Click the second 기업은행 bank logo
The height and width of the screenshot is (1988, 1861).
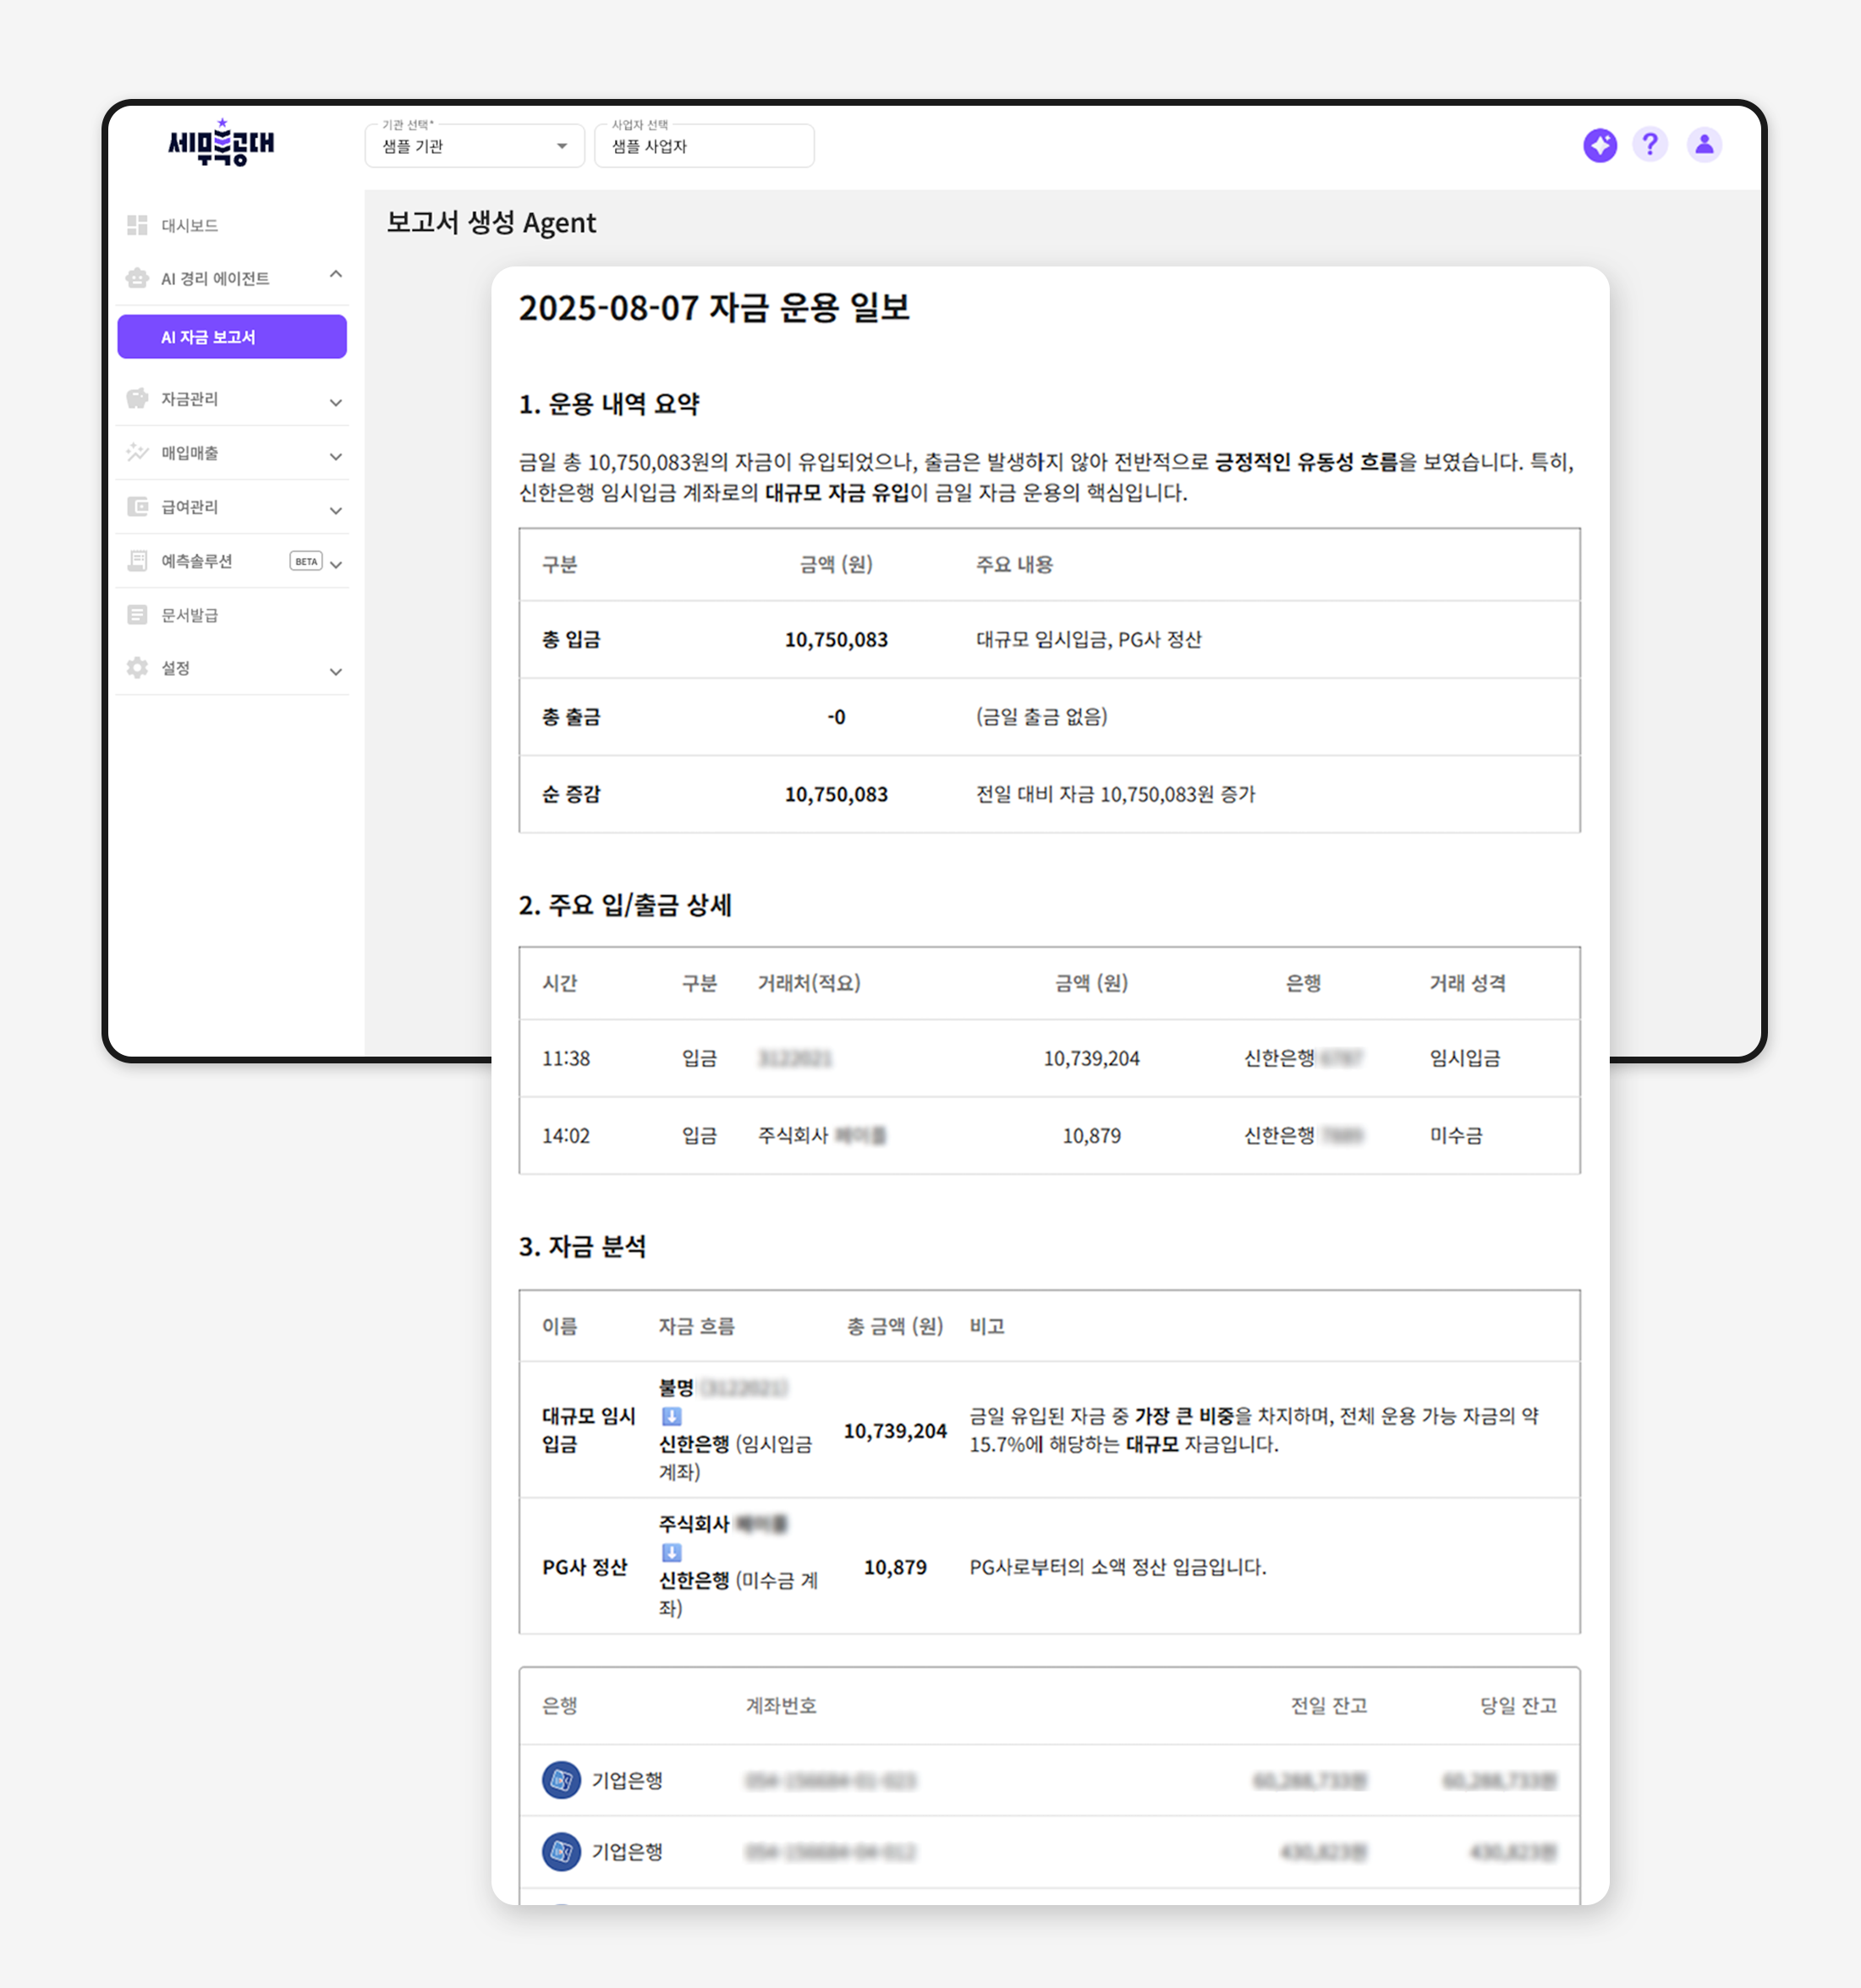pos(561,1851)
